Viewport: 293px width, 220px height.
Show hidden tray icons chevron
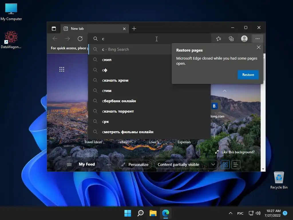click(231, 213)
